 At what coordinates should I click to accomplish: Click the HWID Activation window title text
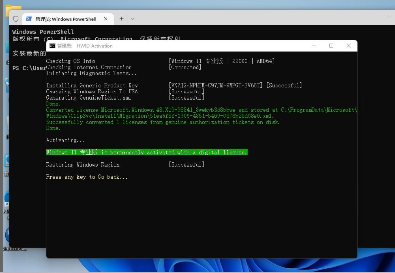click(94, 46)
